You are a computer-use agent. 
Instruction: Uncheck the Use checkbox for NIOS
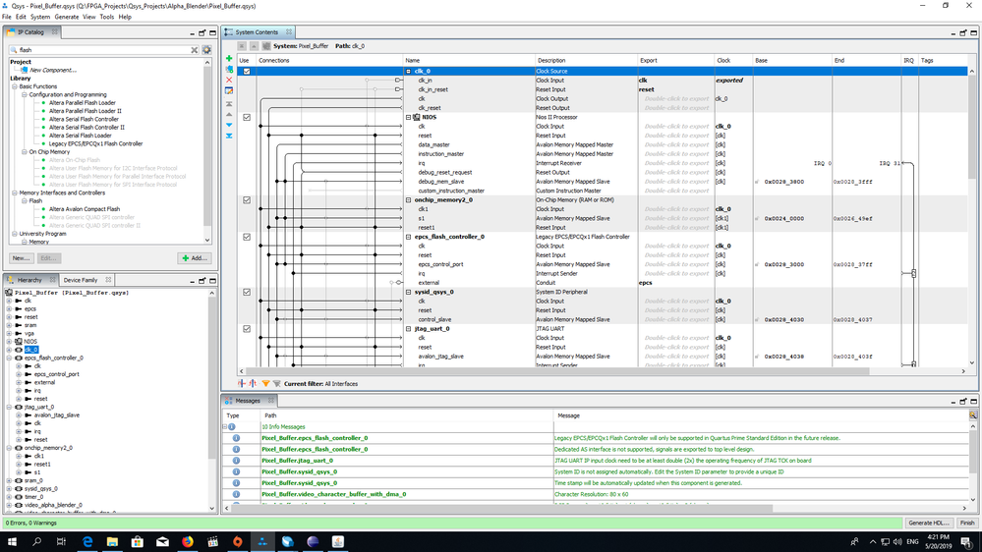pyautogui.click(x=247, y=118)
